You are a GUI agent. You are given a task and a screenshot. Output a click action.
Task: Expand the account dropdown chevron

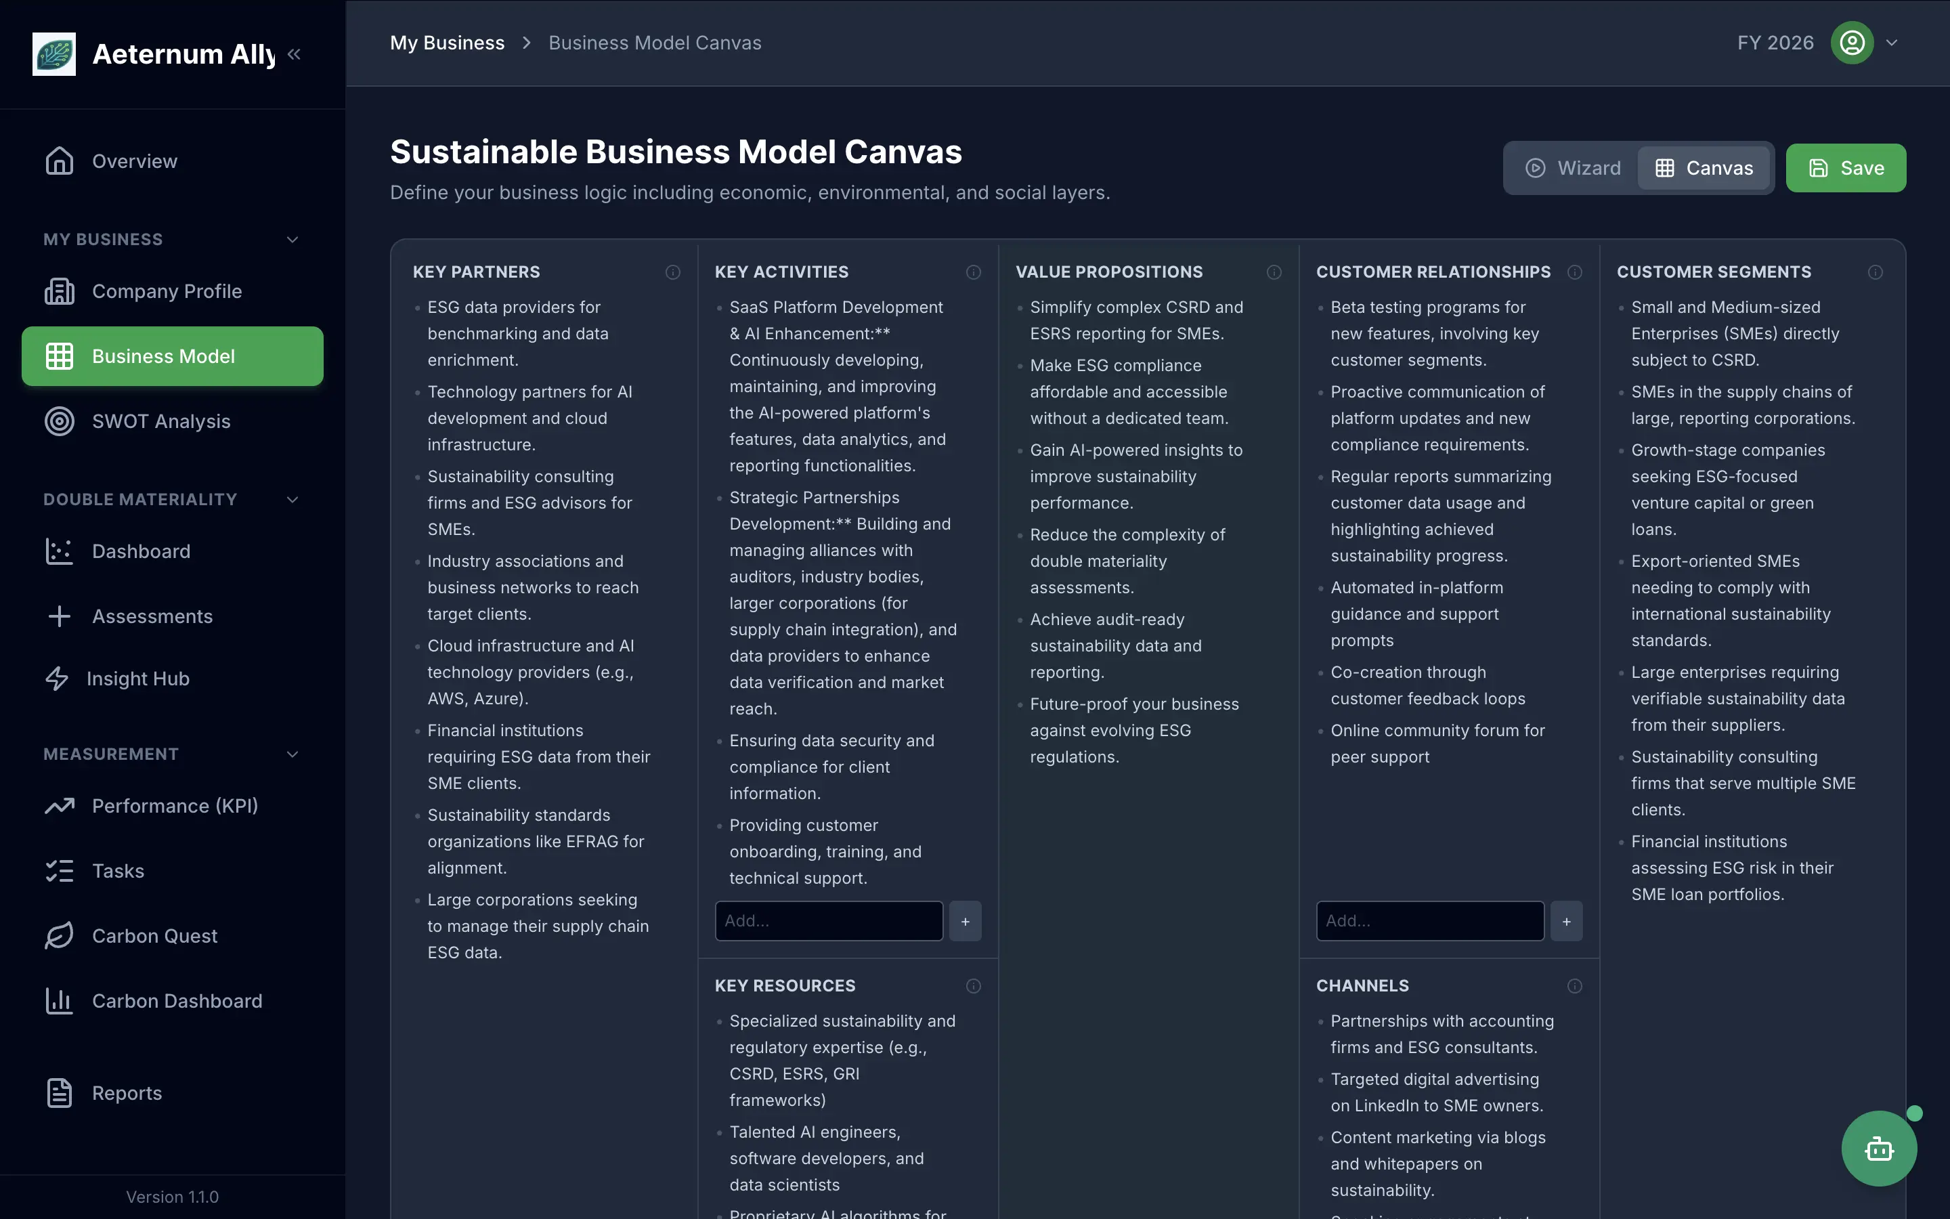pos(1892,43)
